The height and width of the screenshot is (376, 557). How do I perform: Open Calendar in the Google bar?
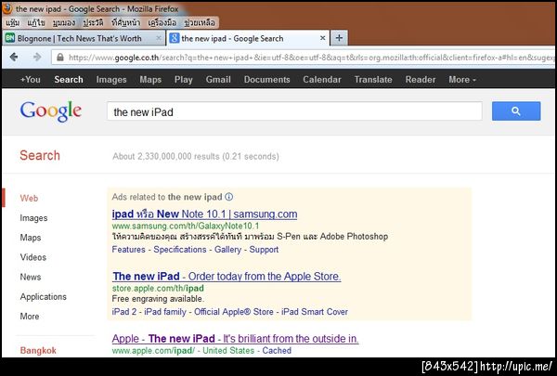[x=322, y=79]
